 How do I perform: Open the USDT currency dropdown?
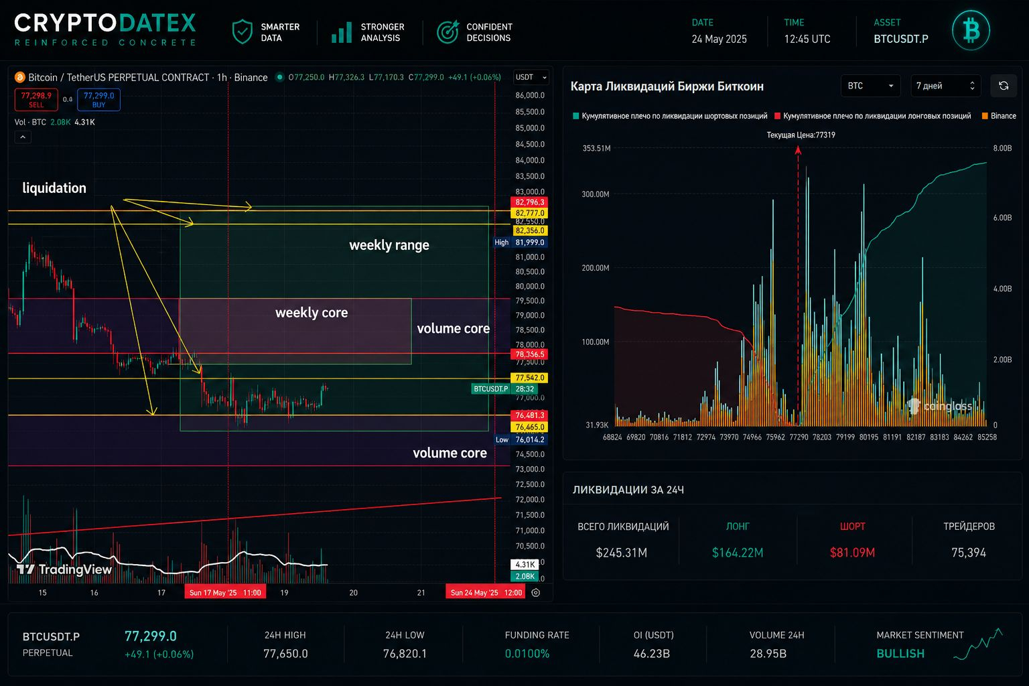click(x=531, y=77)
